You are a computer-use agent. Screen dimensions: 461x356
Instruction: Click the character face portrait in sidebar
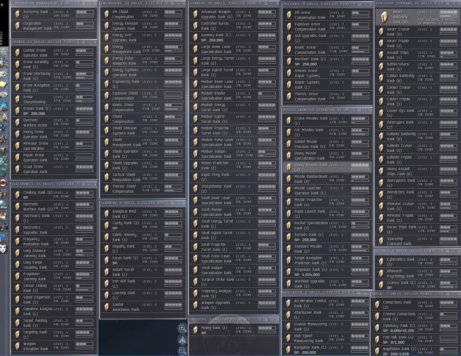pyautogui.click(x=4, y=249)
